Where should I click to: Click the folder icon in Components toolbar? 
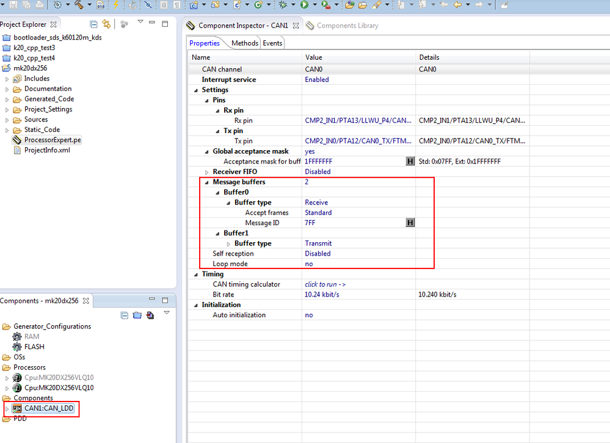137,315
